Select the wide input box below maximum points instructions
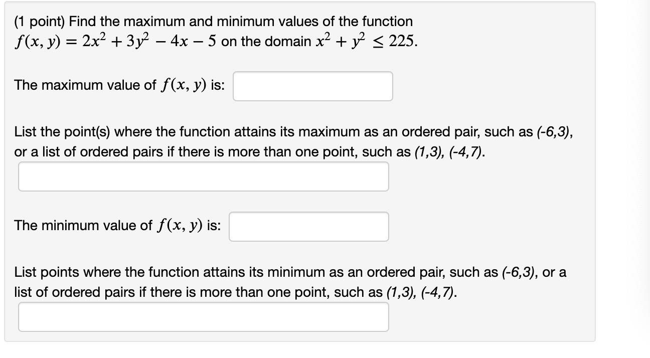The height and width of the screenshot is (358, 650). tap(203, 176)
